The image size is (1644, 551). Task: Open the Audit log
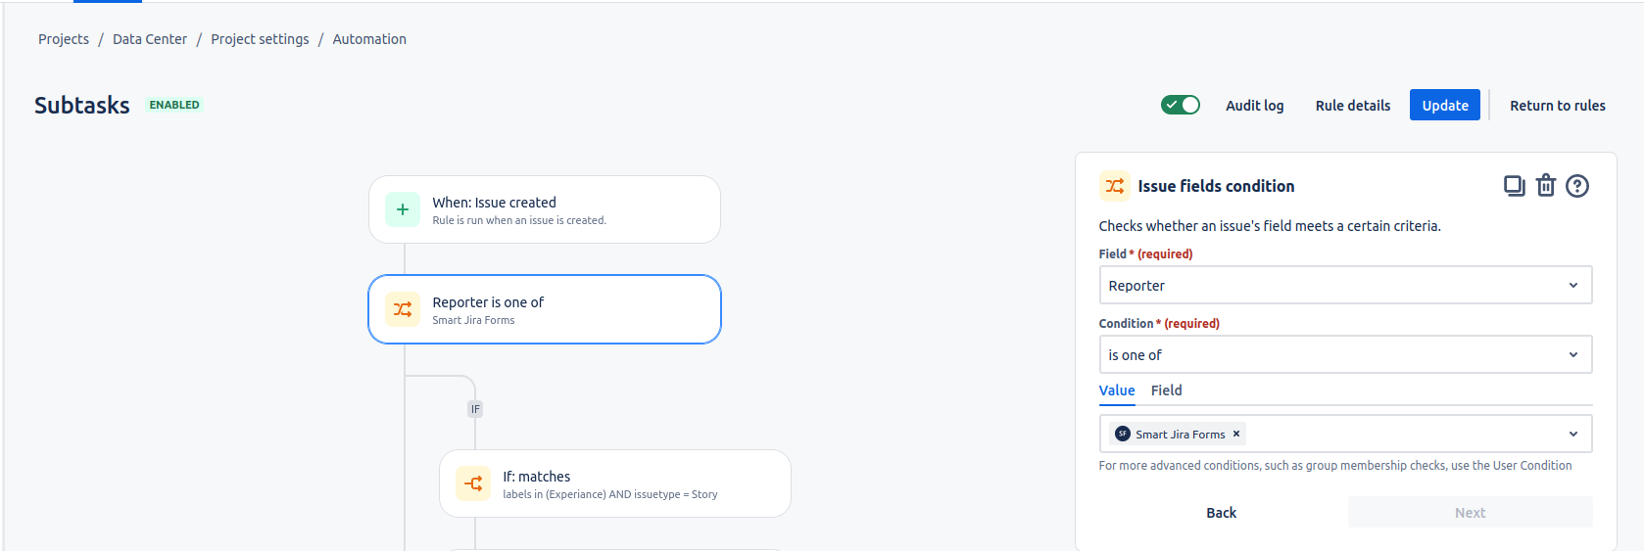click(x=1254, y=106)
